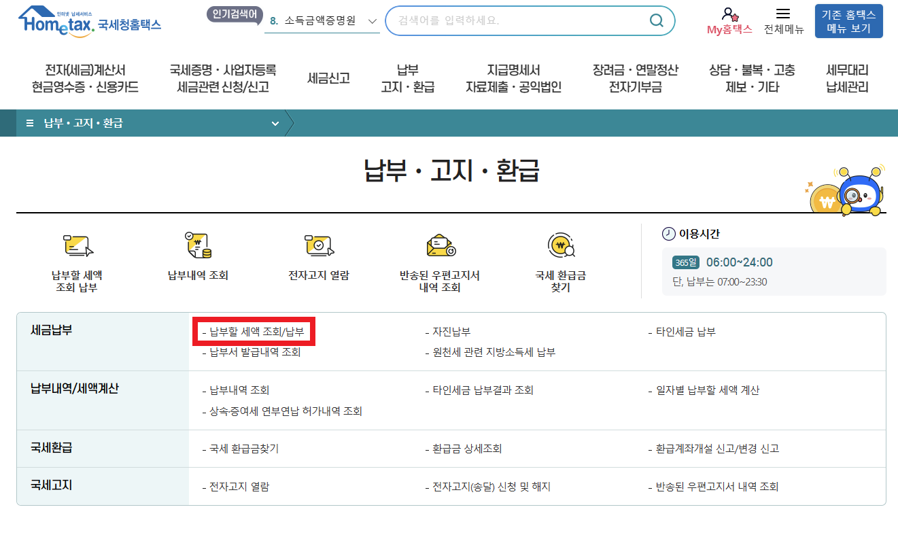
Task: Click the 기존 홈택스 메뉴 보기 button
Action: [848, 20]
